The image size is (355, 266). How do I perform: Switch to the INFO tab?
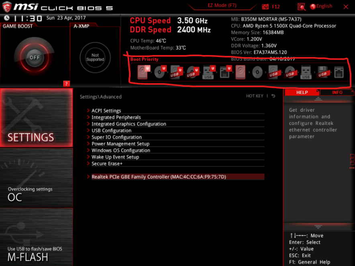(x=337, y=92)
